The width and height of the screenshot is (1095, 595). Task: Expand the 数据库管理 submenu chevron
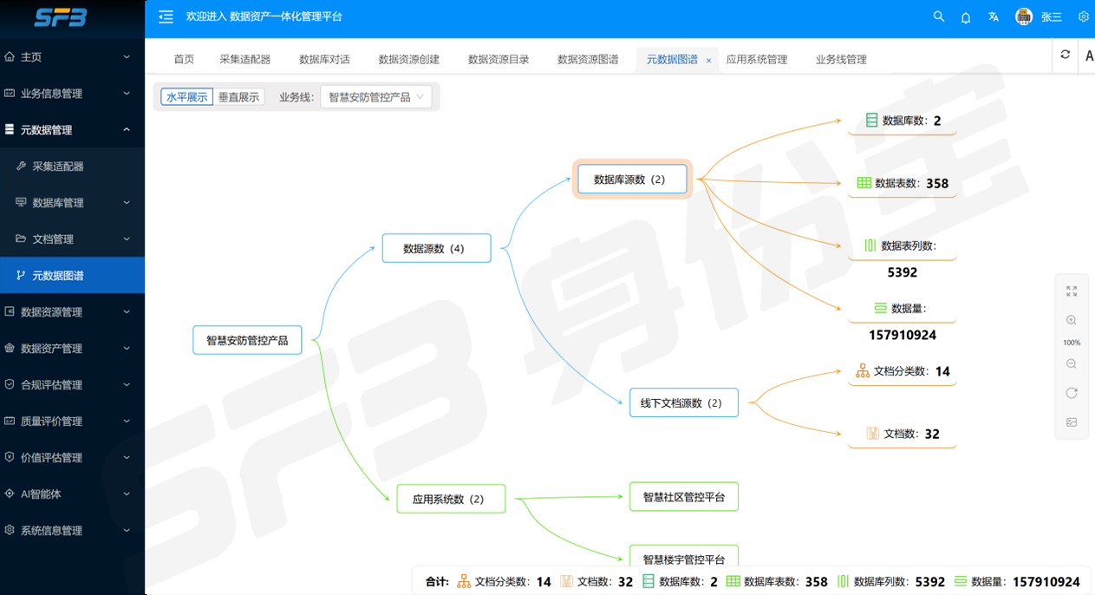click(127, 202)
